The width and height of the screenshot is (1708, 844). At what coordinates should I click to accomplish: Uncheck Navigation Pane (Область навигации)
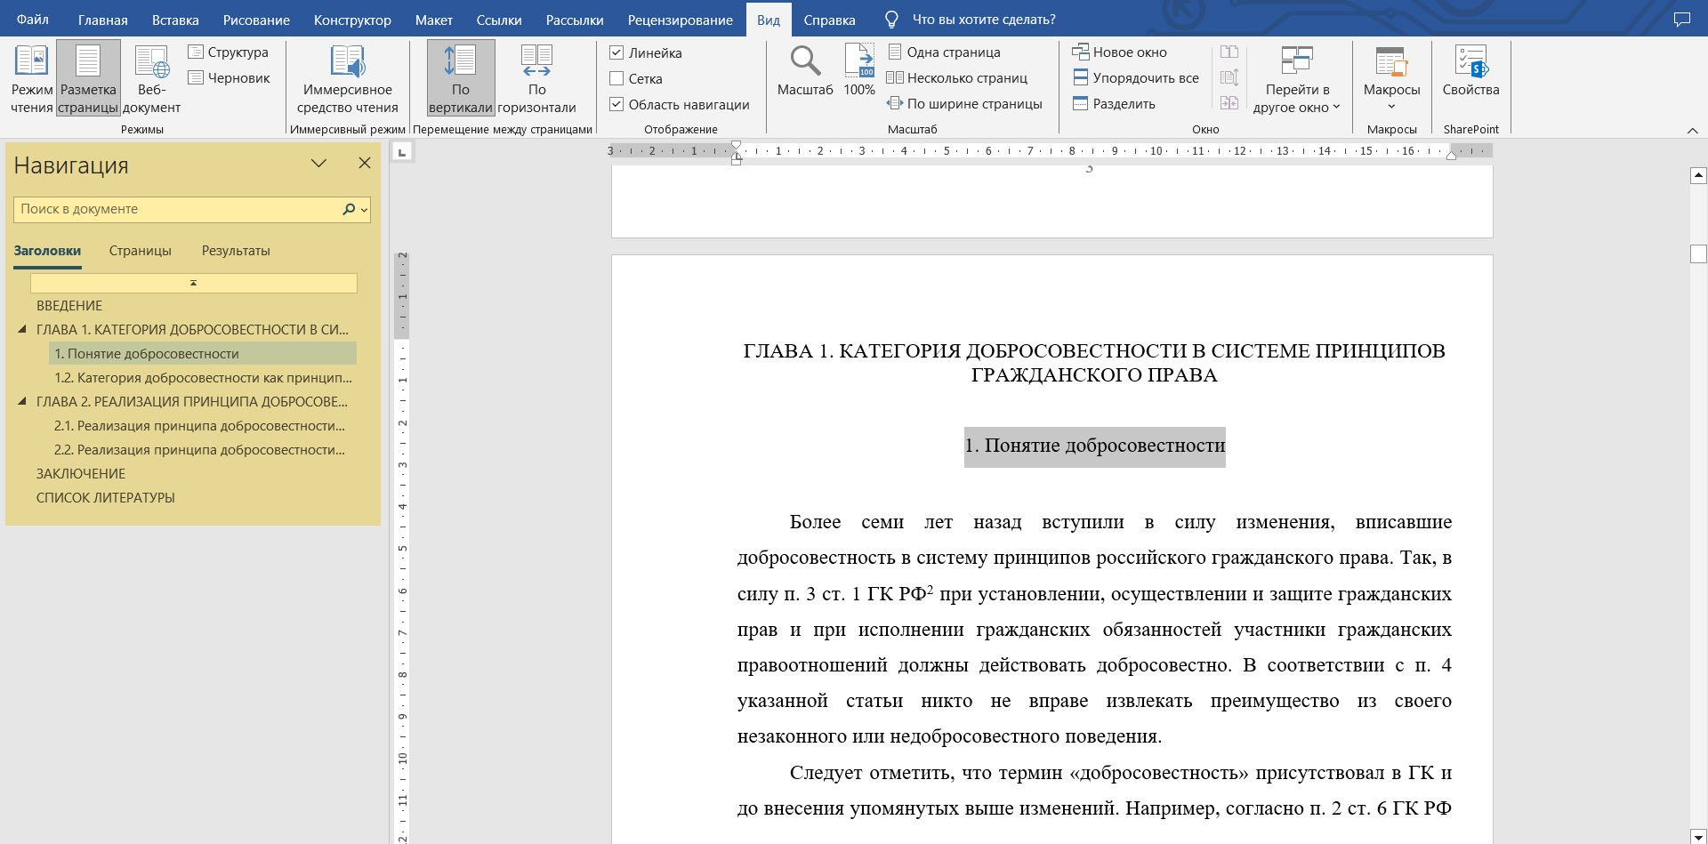[x=616, y=105]
